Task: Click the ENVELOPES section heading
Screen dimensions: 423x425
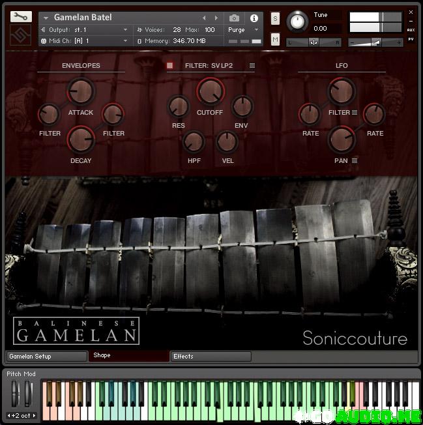Action: 81,66
